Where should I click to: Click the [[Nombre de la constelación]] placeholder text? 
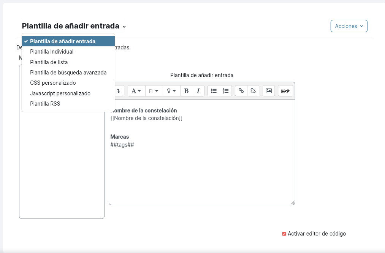point(146,118)
